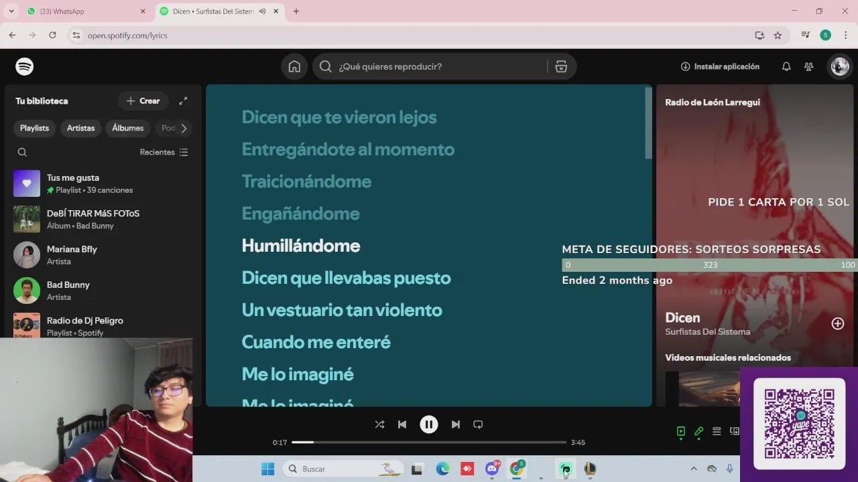Viewport: 858px width, 482px height.
Task: Go back in browser history
Action: click(12, 35)
